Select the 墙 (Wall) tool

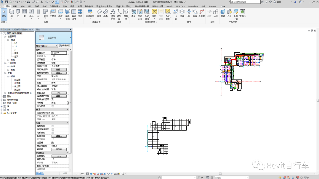point(12,13)
